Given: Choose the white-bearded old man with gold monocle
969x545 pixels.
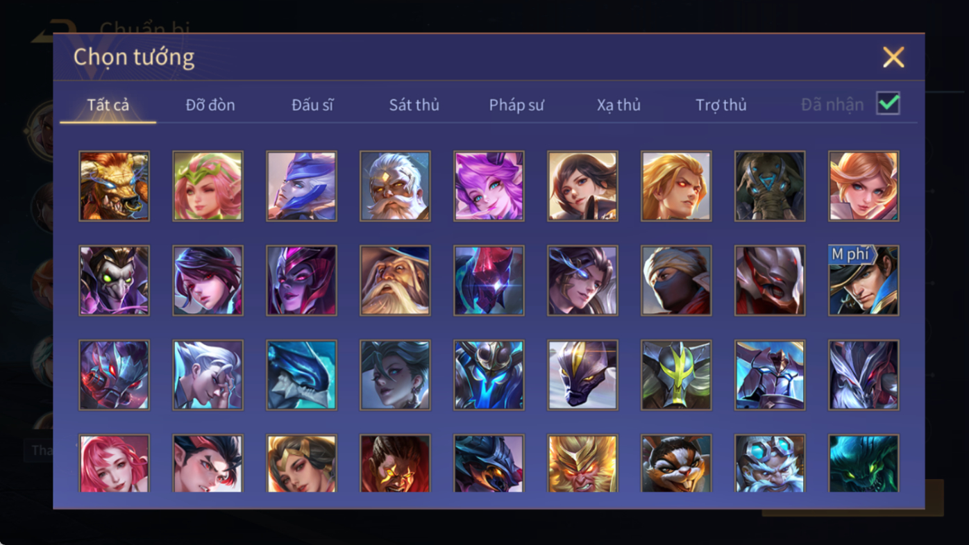Looking at the screenshot, I should click(395, 186).
